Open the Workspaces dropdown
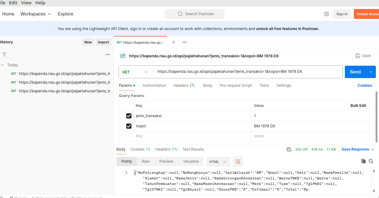The image size is (379, 198). (x=36, y=14)
